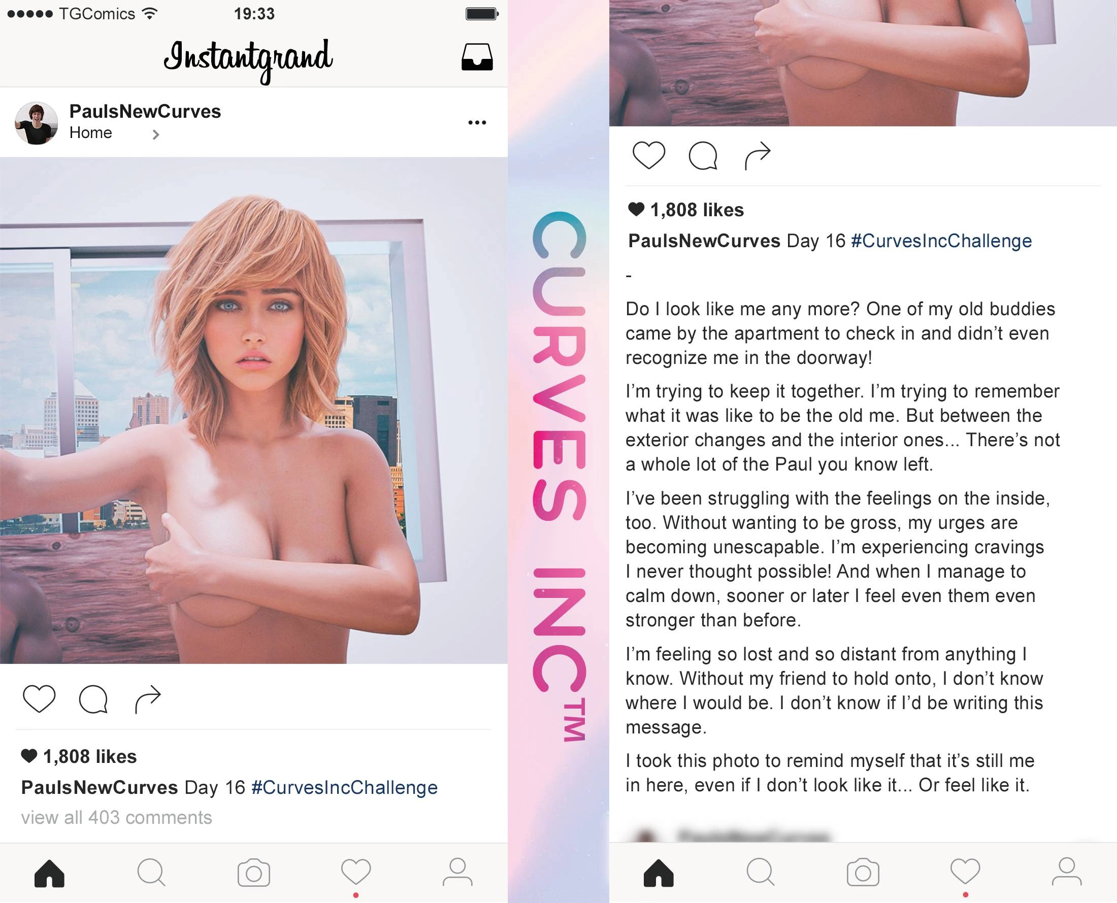This screenshot has width=1117, height=903.
Task: Expand the Home location chevron
Action: (x=155, y=135)
